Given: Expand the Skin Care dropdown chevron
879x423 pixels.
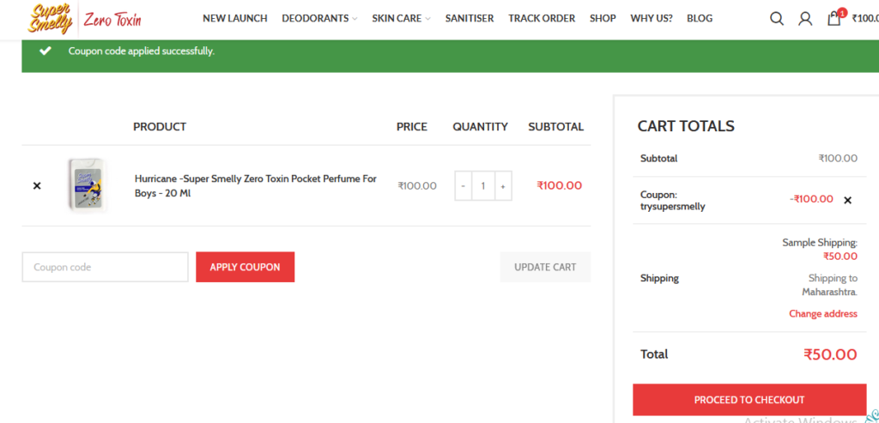Looking at the screenshot, I should point(427,19).
